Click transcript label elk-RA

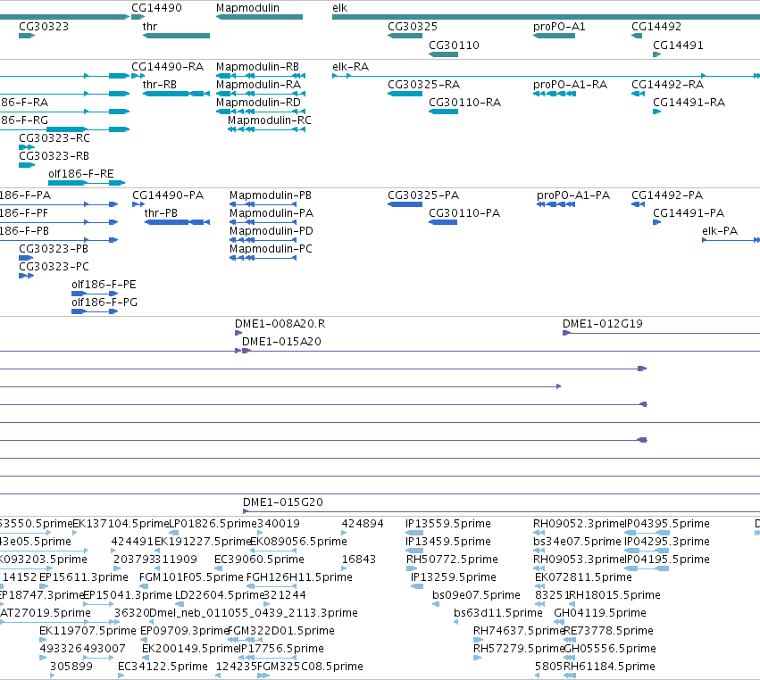click(350, 67)
